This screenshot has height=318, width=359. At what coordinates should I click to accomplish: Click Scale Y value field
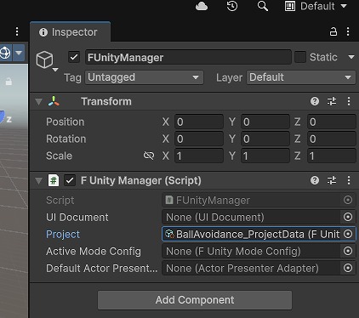click(265, 156)
